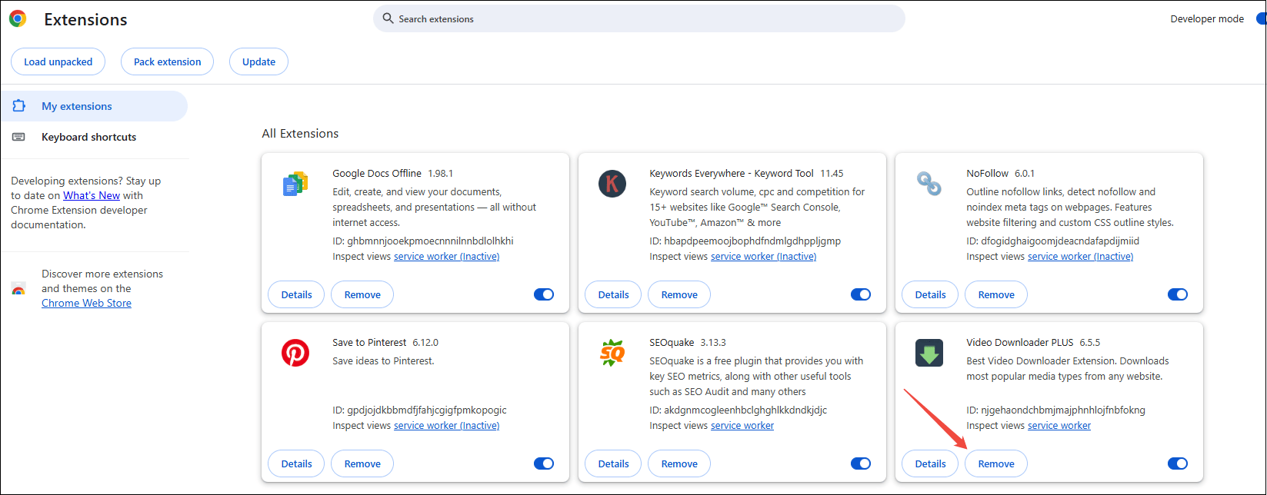Click the Load unpacked button
Screen dimensions: 1267x495
58,61
